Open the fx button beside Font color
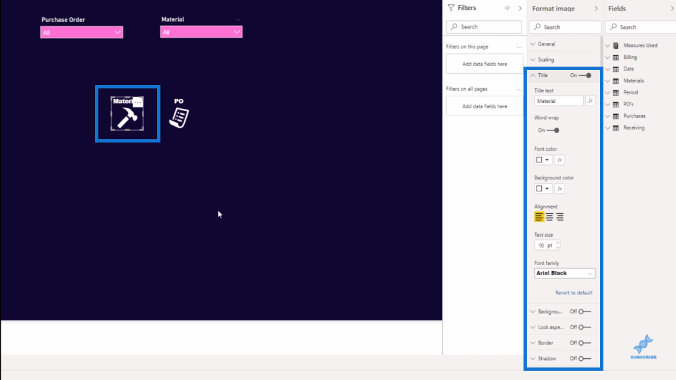 click(x=560, y=160)
